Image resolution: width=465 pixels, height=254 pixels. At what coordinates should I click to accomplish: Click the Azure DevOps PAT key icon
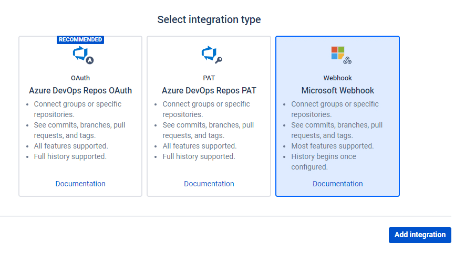[211, 55]
